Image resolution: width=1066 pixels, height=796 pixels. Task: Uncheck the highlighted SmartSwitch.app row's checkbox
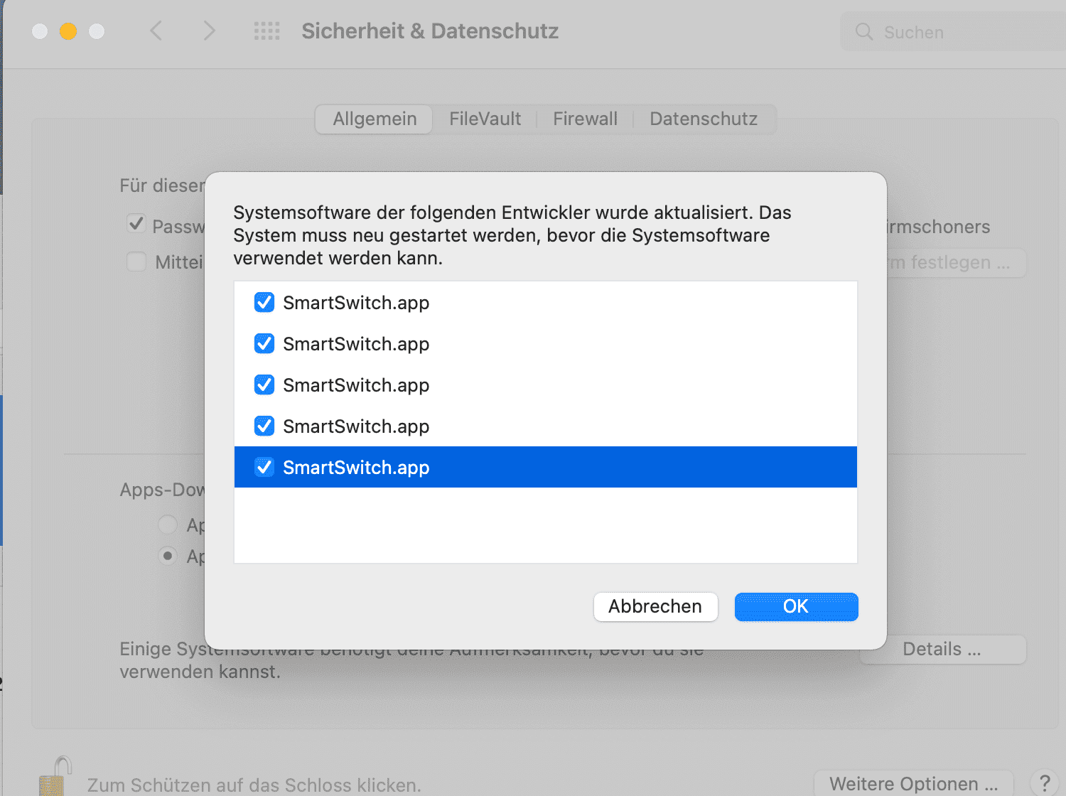(x=264, y=467)
